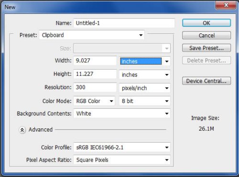Viewport: 239px width, 177px height.
Task: Open Background Contents White dropdown
Action: point(122,114)
